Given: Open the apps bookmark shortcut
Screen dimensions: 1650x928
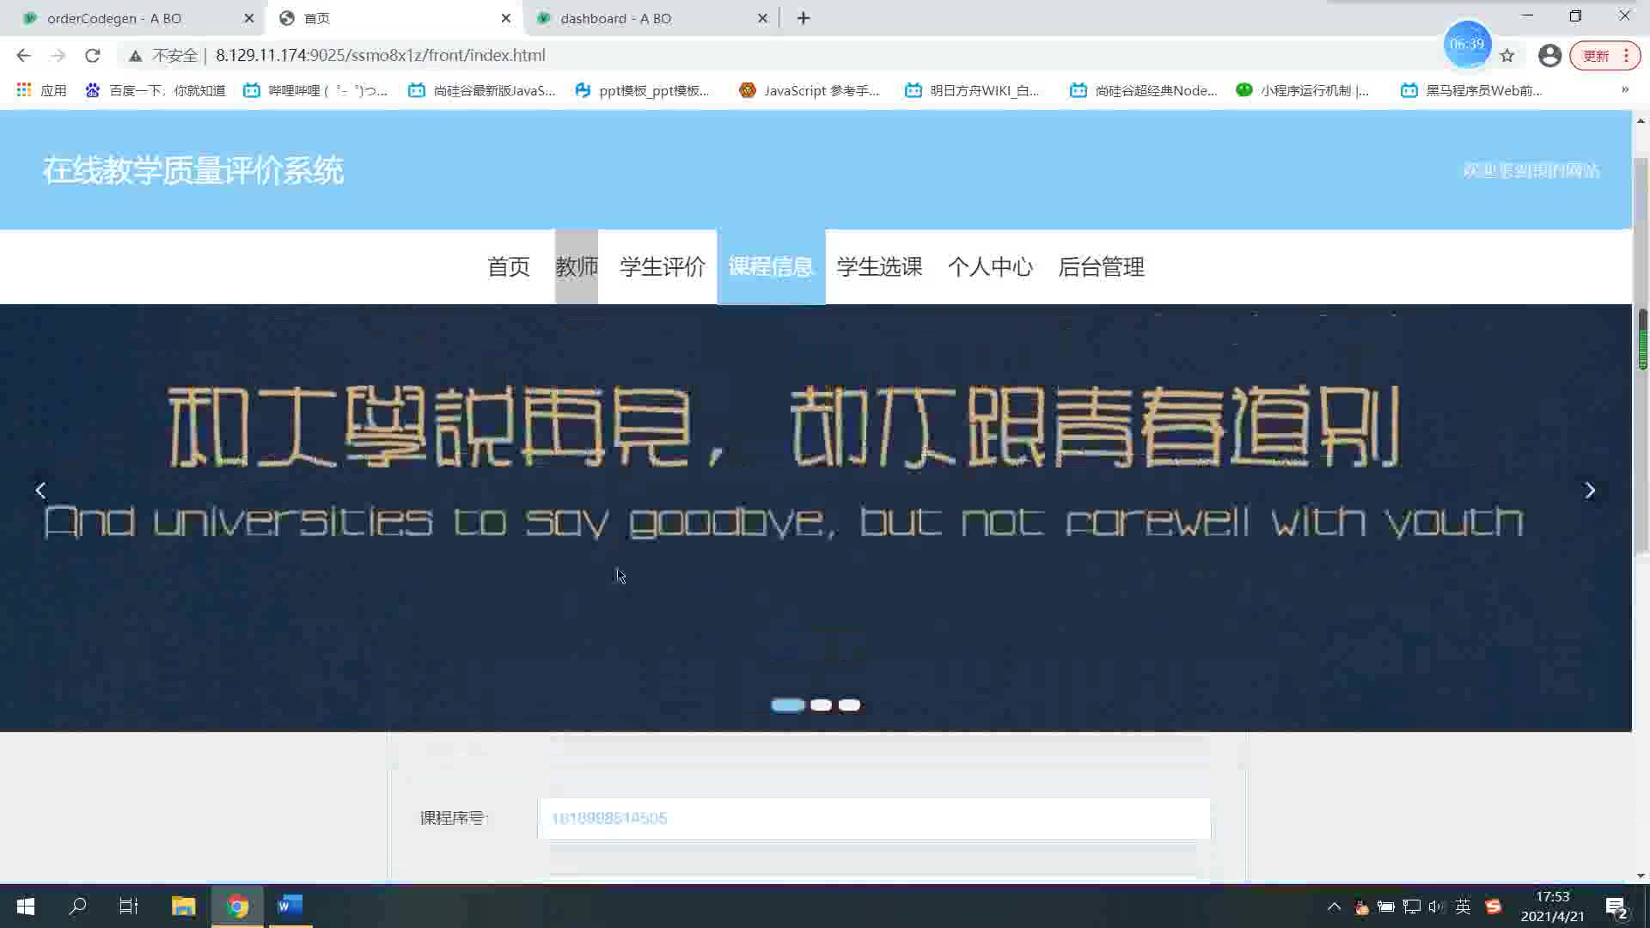Looking at the screenshot, I should [x=41, y=90].
